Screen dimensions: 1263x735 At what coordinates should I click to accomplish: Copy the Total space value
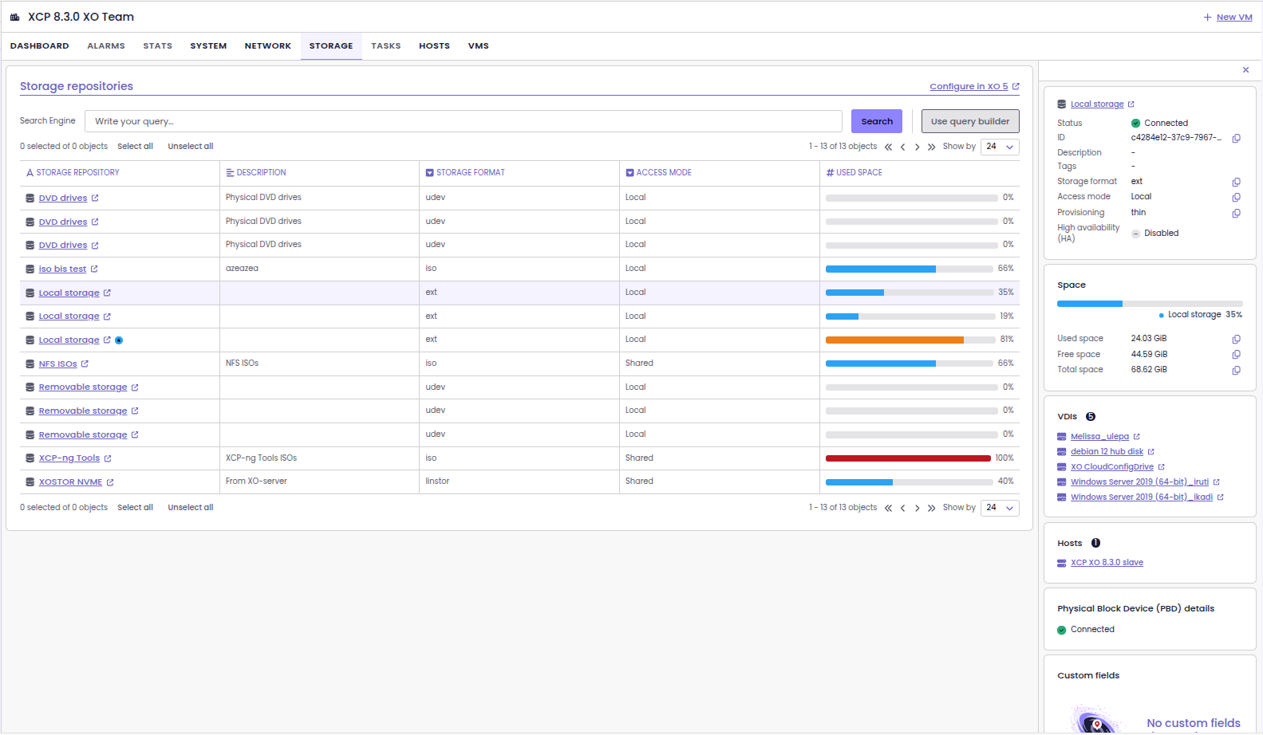click(1236, 371)
